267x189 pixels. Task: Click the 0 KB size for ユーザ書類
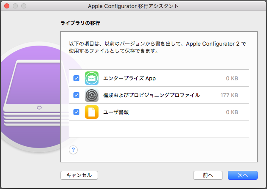(232, 112)
